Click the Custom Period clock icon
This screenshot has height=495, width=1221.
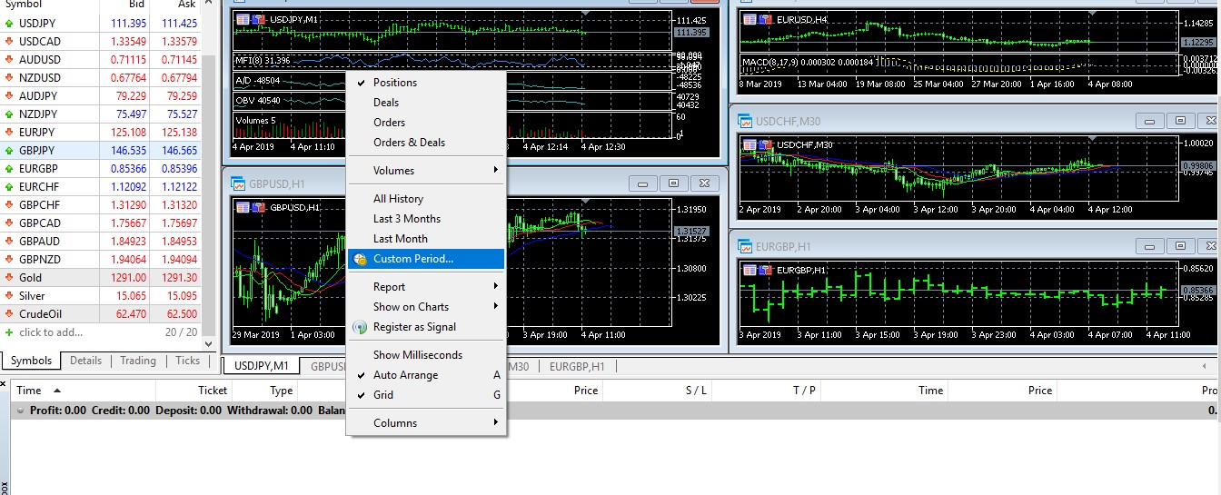coord(360,260)
